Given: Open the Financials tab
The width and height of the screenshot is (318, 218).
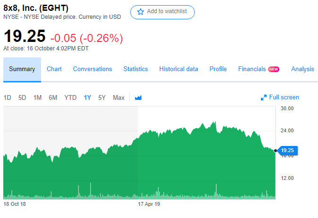Looking at the screenshot, I should pyautogui.click(x=252, y=69).
